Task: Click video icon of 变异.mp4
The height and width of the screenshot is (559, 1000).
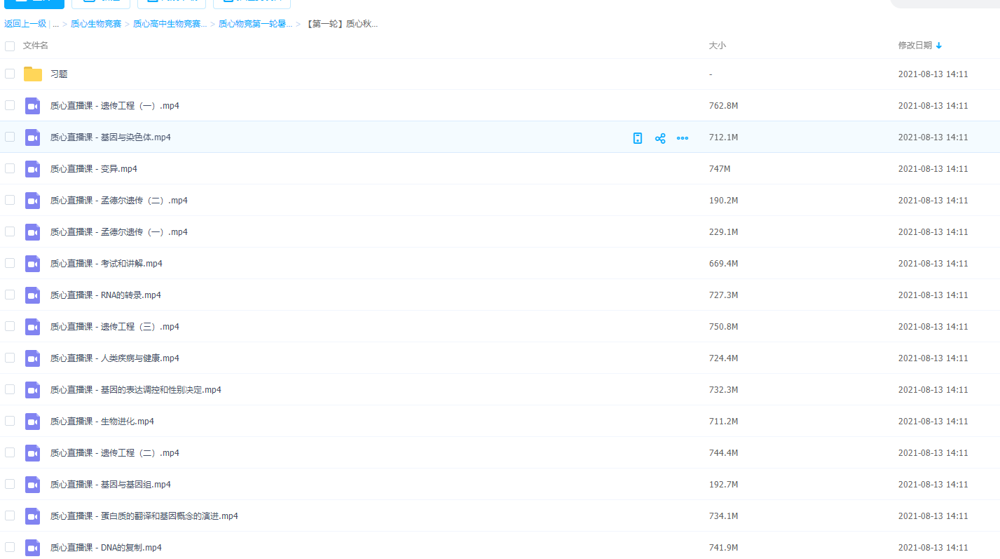Action: click(33, 169)
